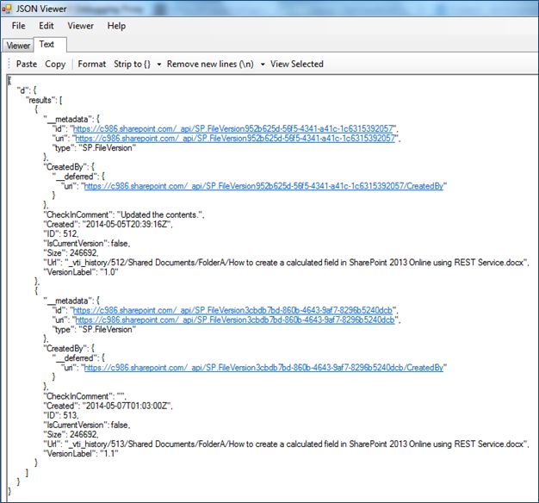Click the "d": { line at top

(x=27, y=90)
